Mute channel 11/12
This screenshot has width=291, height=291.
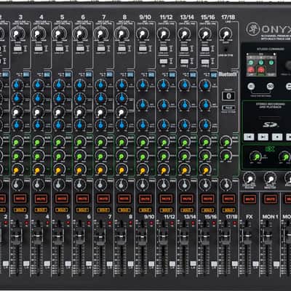pyautogui.click(x=166, y=199)
